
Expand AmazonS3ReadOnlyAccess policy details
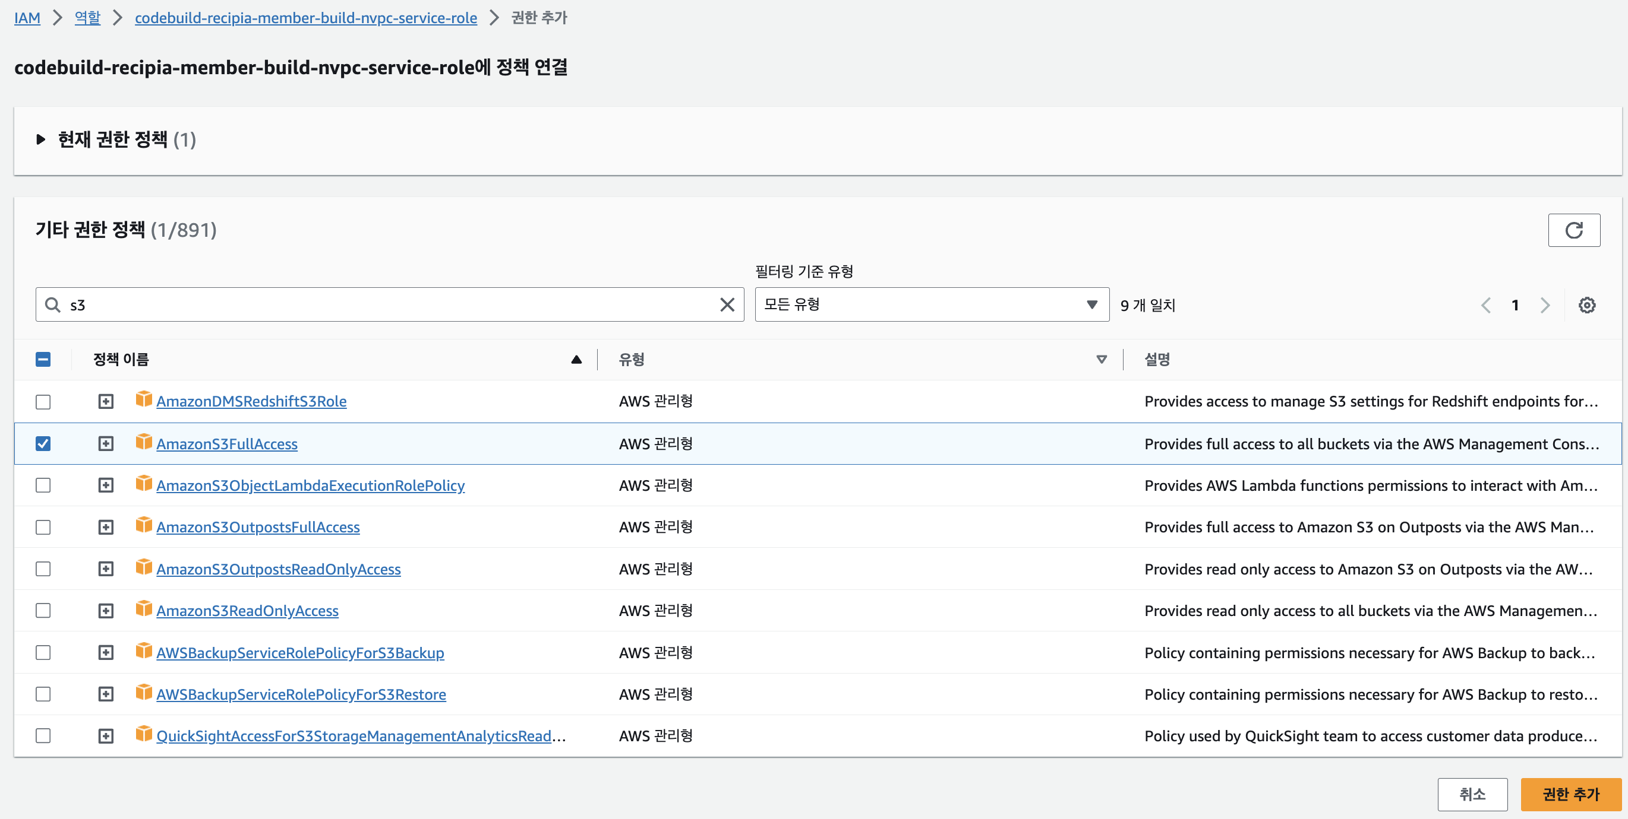click(x=106, y=611)
